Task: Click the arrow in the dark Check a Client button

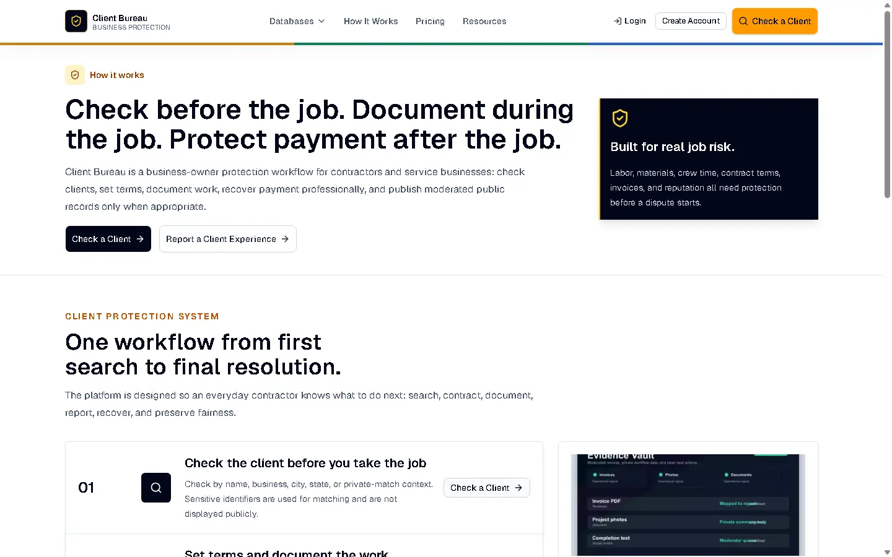Action: pos(140,239)
